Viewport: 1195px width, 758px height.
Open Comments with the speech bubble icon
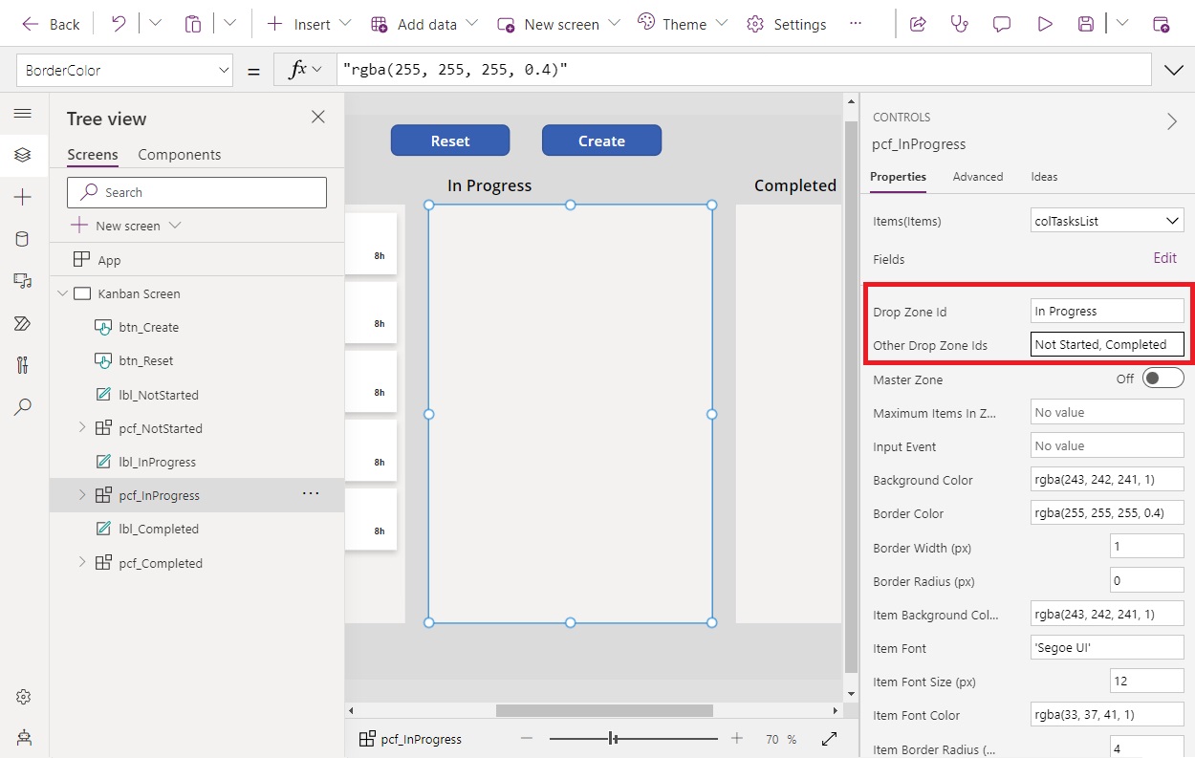coord(1001,23)
